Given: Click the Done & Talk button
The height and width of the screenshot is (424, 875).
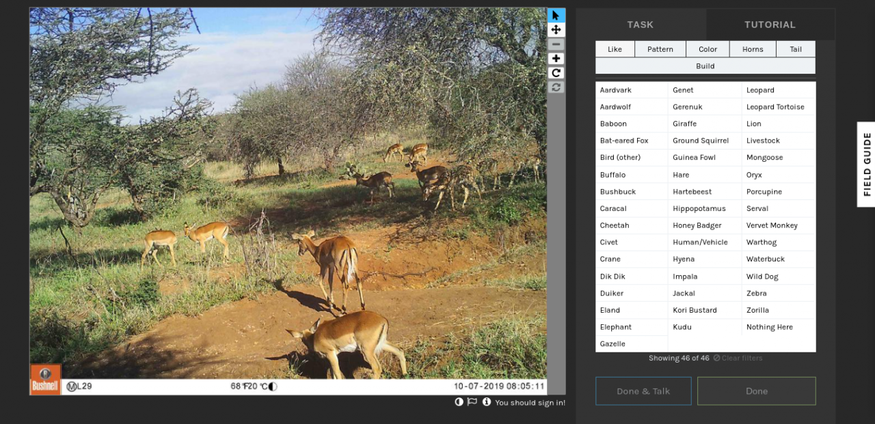Looking at the screenshot, I should 643,391.
